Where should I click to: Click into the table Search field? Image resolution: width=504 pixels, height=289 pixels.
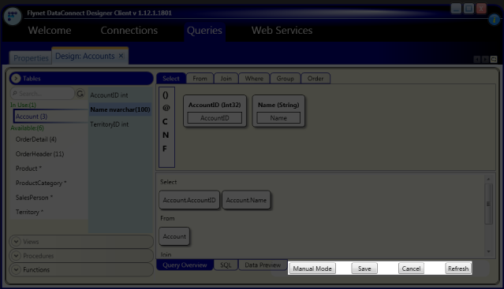click(43, 94)
